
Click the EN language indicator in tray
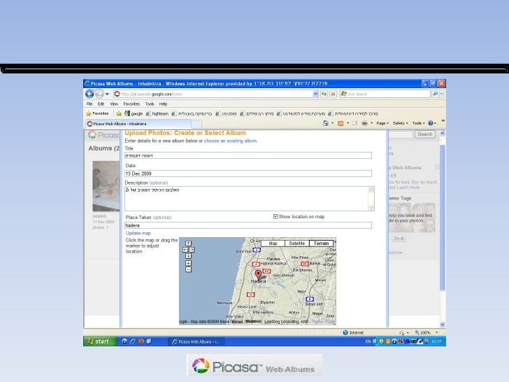tap(368, 341)
